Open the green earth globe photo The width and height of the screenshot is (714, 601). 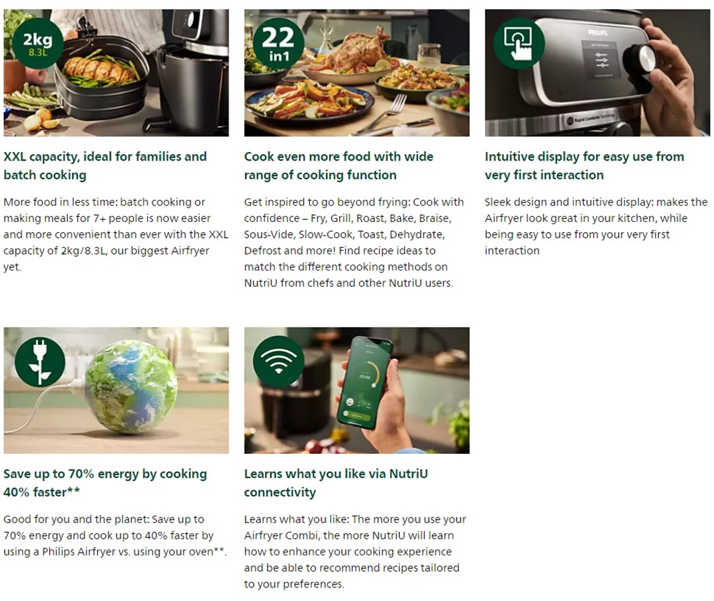pyautogui.click(x=116, y=390)
